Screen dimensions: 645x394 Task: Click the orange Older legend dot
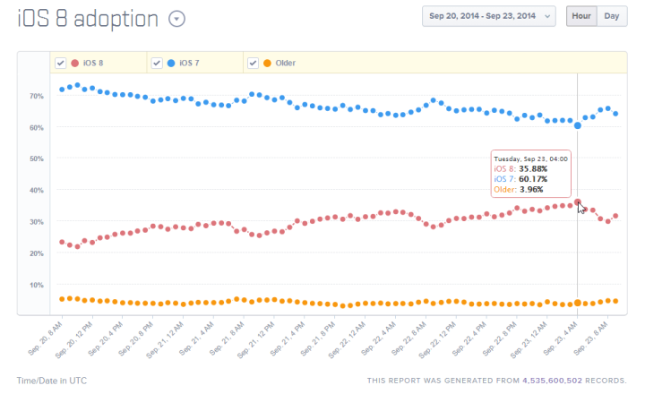267,64
